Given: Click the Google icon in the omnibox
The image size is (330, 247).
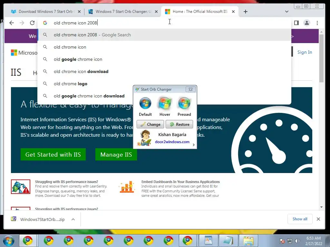Looking at the screenshot, I should pos(45,23).
